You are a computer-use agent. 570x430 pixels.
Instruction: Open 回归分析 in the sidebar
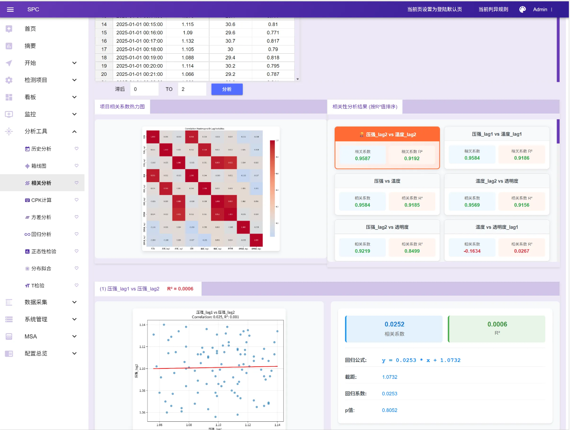click(x=41, y=234)
